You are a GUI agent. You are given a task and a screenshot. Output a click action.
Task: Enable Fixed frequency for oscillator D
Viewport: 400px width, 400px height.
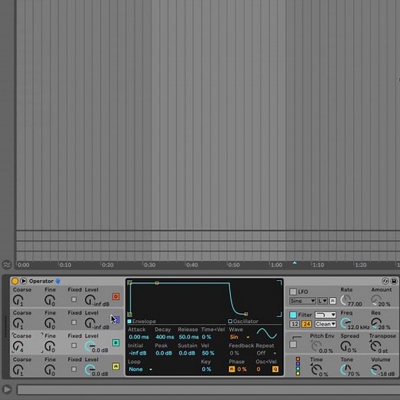click(74, 299)
